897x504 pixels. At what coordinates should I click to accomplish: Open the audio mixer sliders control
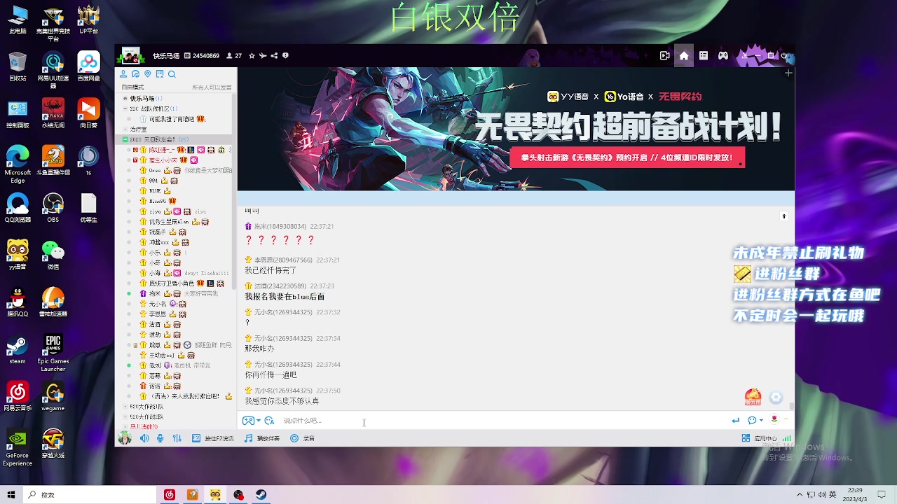coord(178,438)
